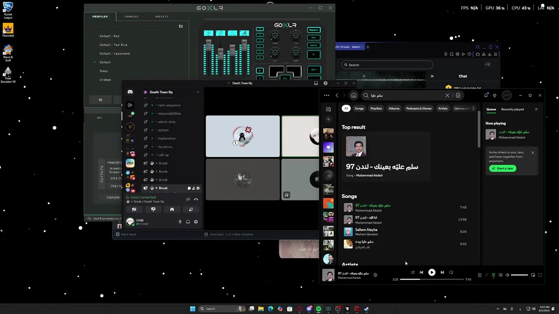Screen dimensions: 559x314
Task: Skip to next track in Spotify
Action: (x=442, y=273)
